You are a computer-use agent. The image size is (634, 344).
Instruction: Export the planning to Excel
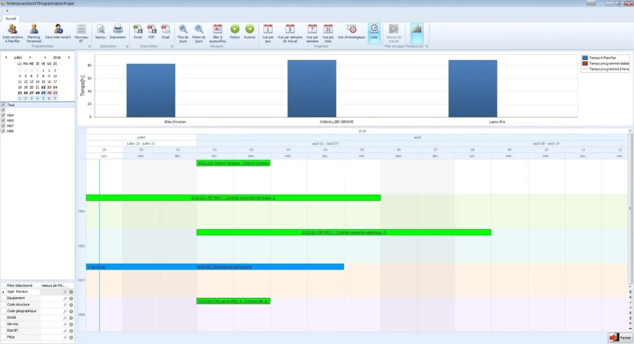(x=138, y=32)
